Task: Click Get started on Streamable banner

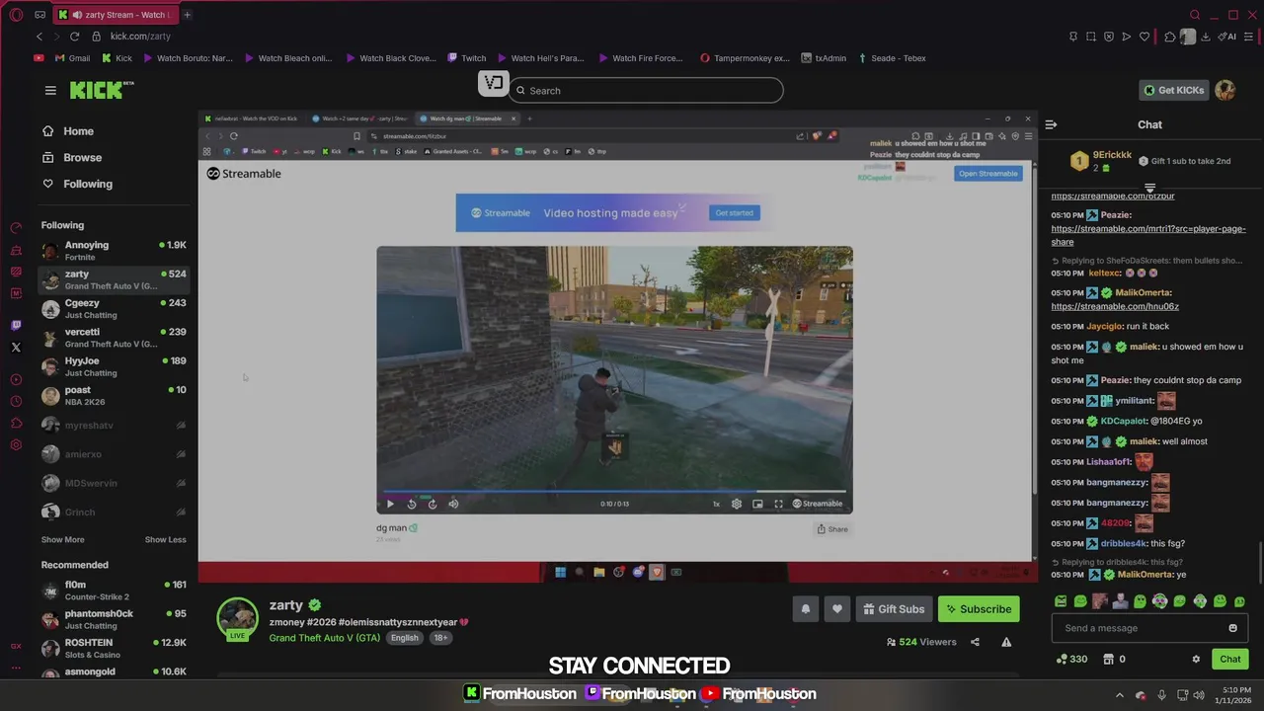Action: [x=734, y=213]
